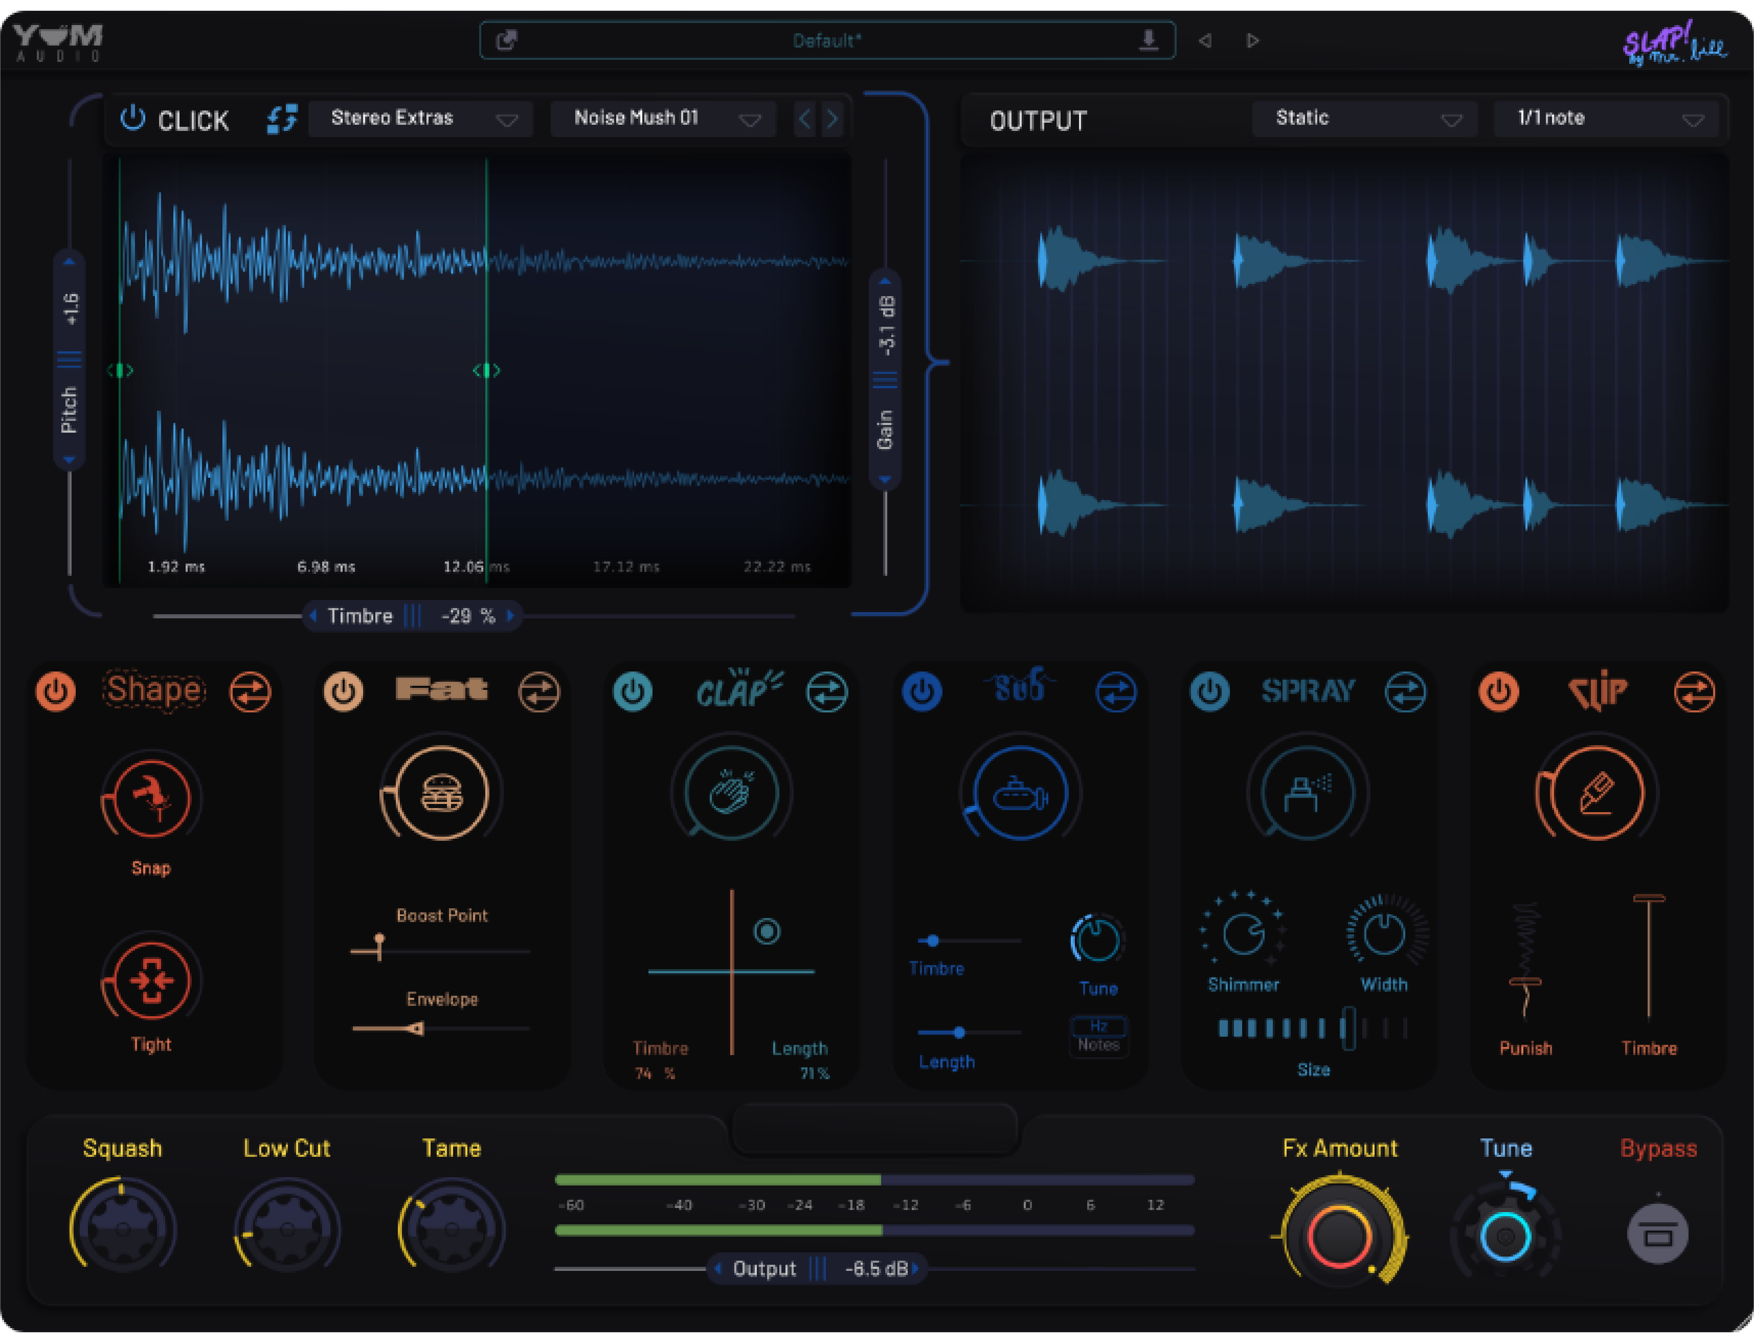
Task: Disable the Clap module power button
Action: click(x=633, y=691)
